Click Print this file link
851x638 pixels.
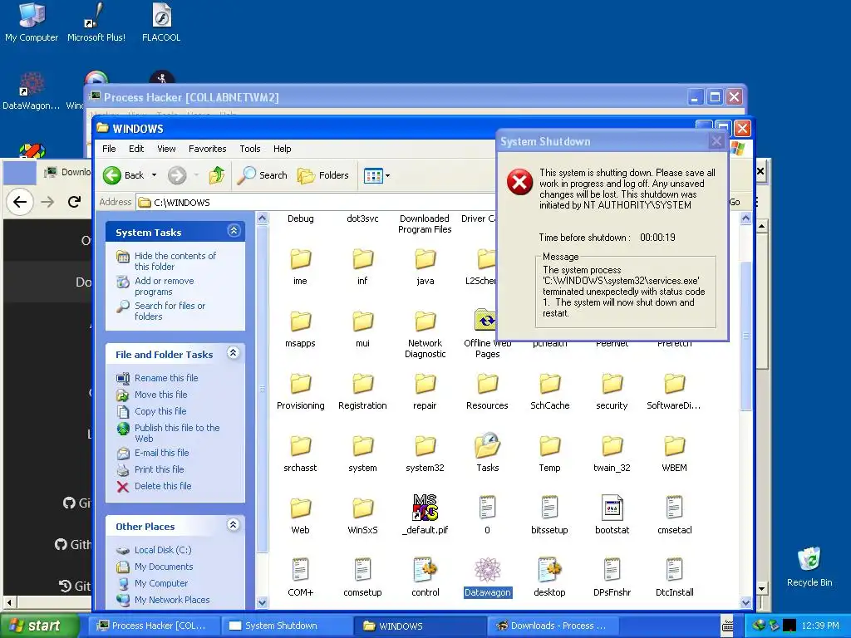tap(159, 469)
